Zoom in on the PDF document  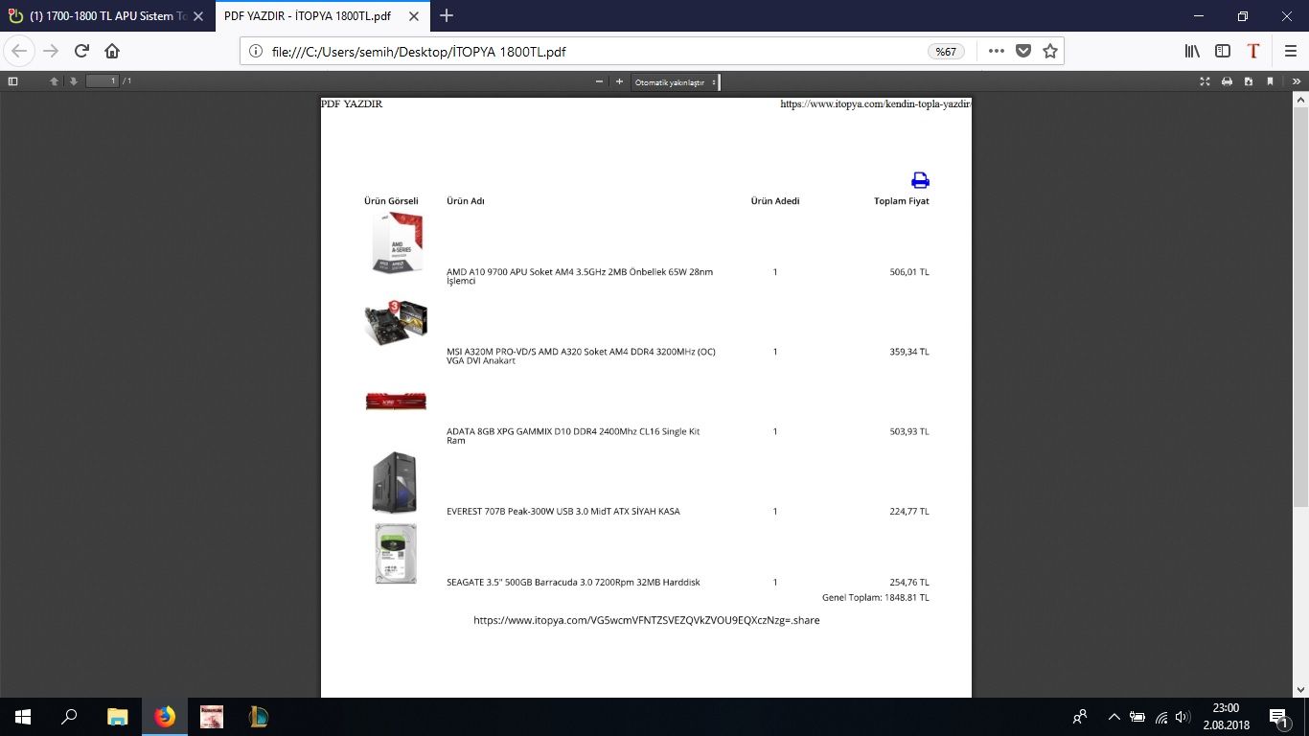pyautogui.click(x=619, y=81)
